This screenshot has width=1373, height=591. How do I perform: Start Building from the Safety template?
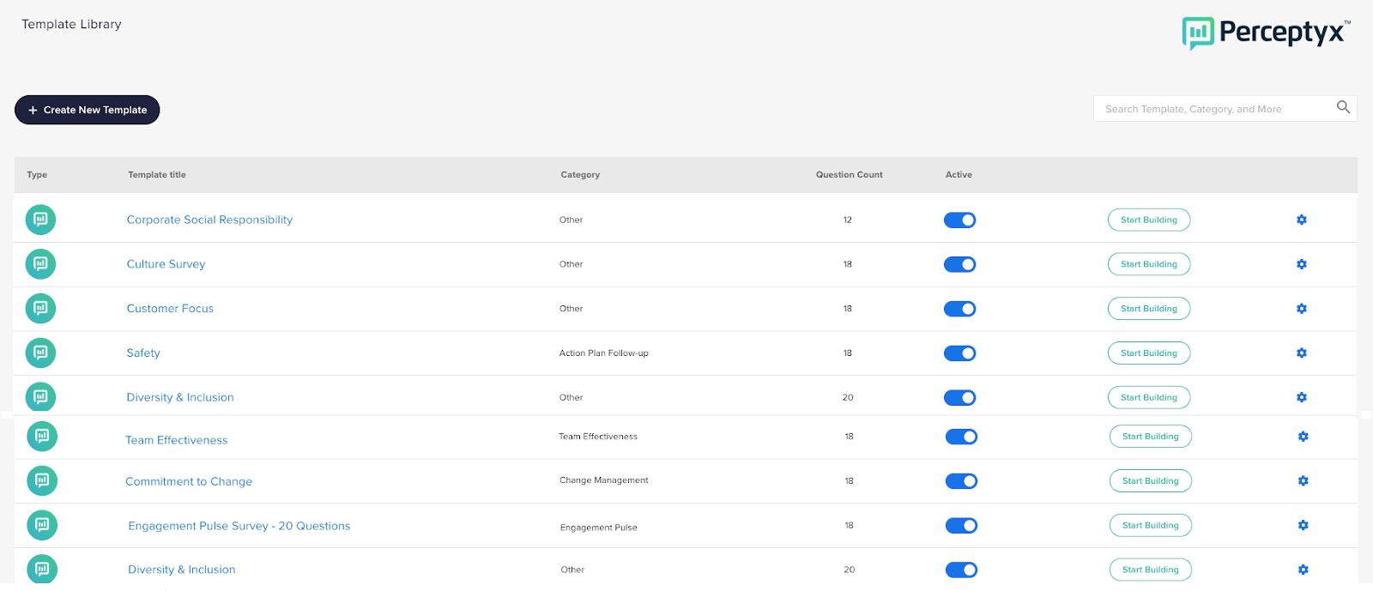tap(1149, 353)
